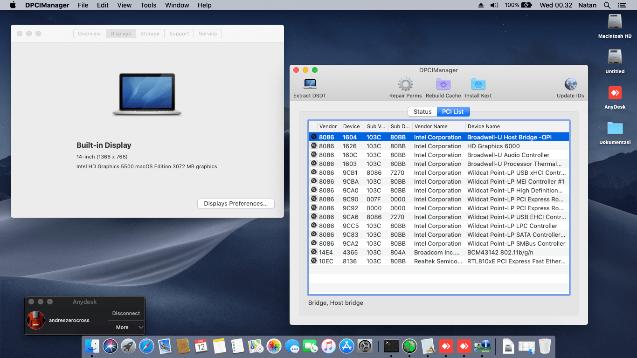The width and height of the screenshot is (637, 358).
Task: Open the Storage tab in About window
Action: 150,34
